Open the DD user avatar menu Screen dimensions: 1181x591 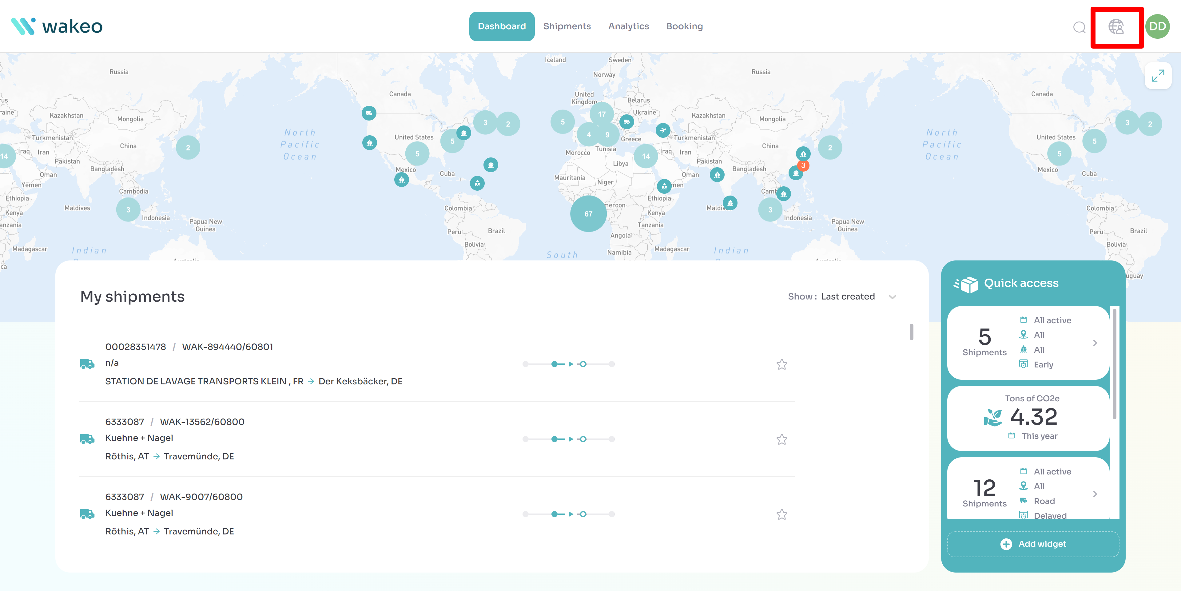coord(1157,26)
